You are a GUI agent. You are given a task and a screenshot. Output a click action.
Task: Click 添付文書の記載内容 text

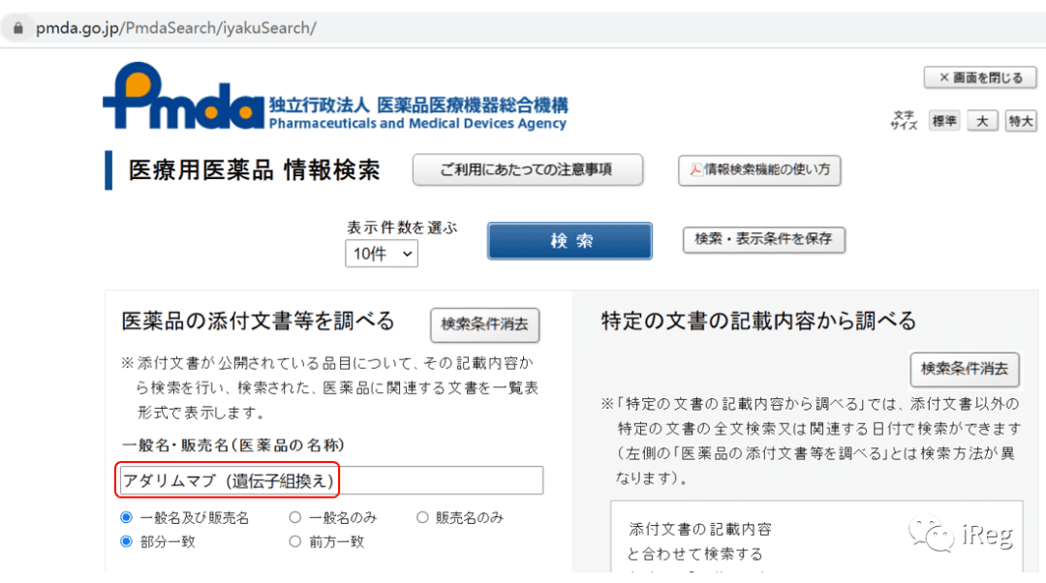tap(700, 529)
